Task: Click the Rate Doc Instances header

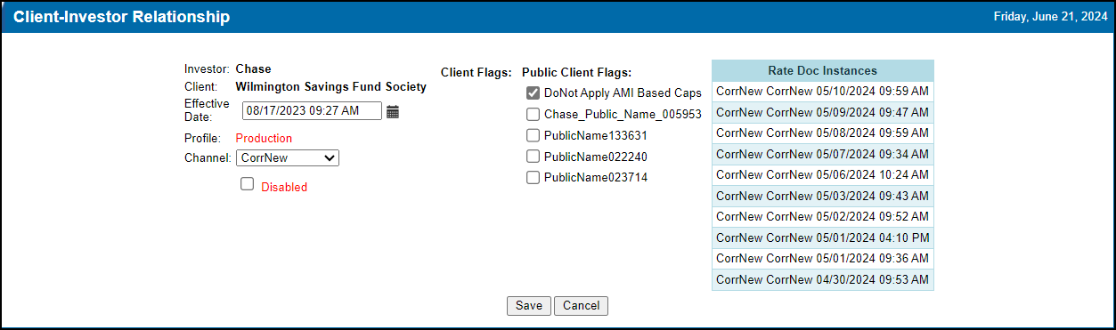Action: (823, 70)
